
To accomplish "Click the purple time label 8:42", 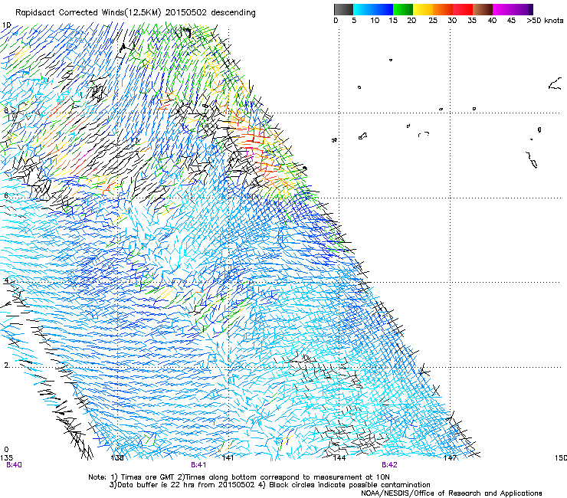I will point(389,465).
